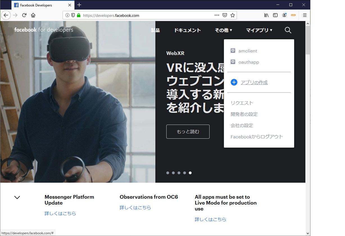Open the Firefox account icon
The width and height of the screenshot is (345, 236).
click(284, 15)
